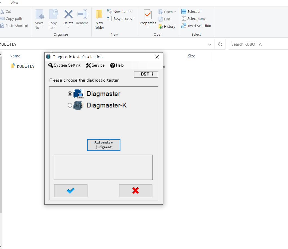Click Invert selection in the ribbon
288x249 pixels.
click(x=196, y=26)
